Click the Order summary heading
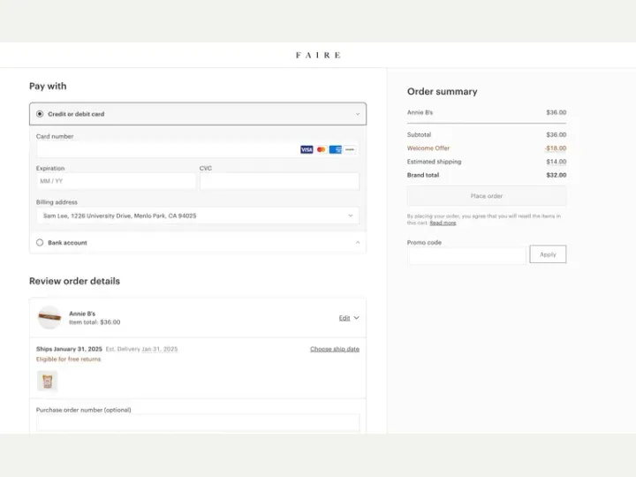The width and height of the screenshot is (636, 477). [x=443, y=92]
